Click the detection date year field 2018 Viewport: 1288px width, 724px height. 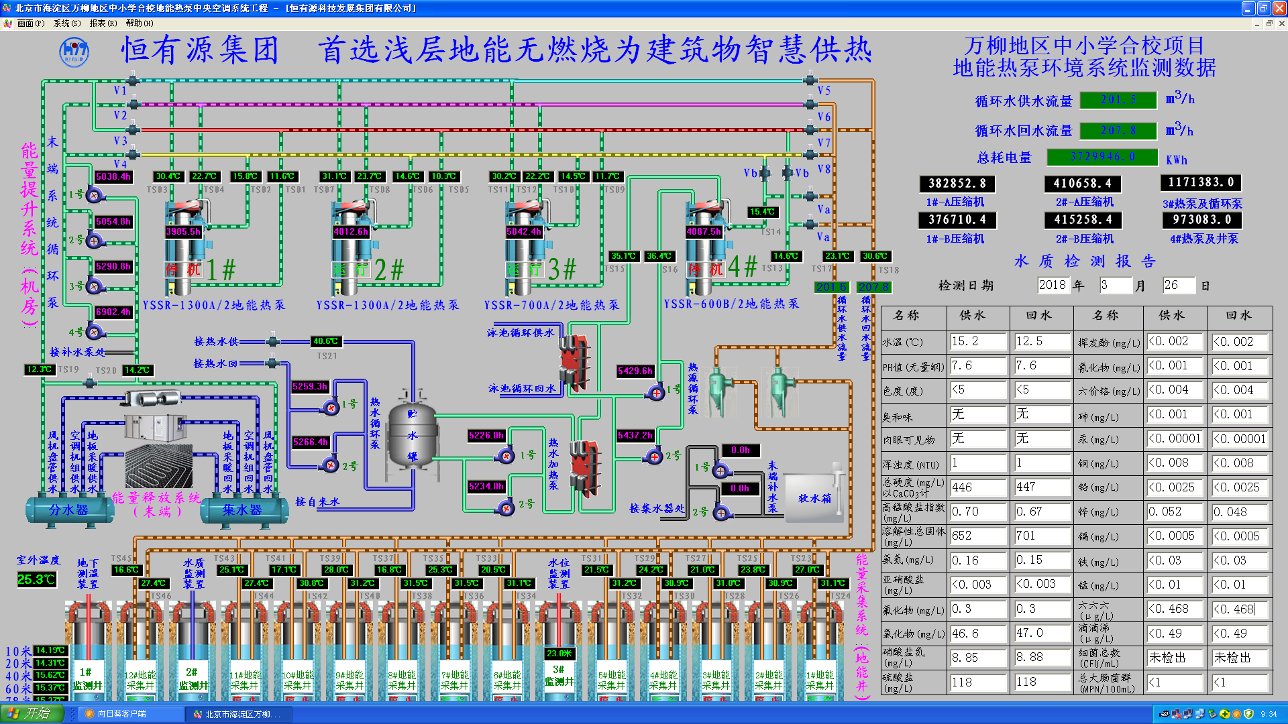(1052, 285)
